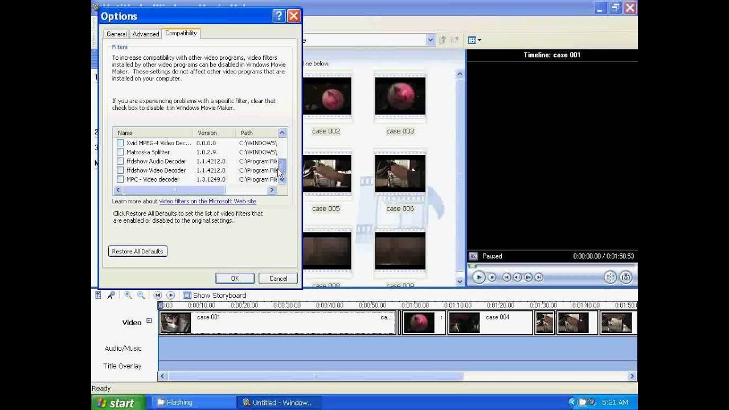729x410 pixels.
Task: Click the Show Storyboard label
Action: 220,296
